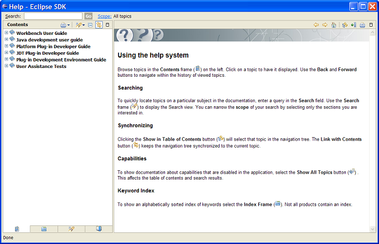Switch to the Bookmarks bottom tab
This screenshot has height=244, width=379.
[99, 229]
